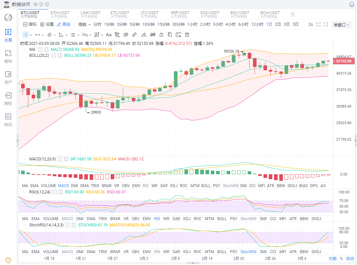Viewport: 357px width, 265px height.
Task: Switch to ETH/USDT tab
Action: [60, 15]
